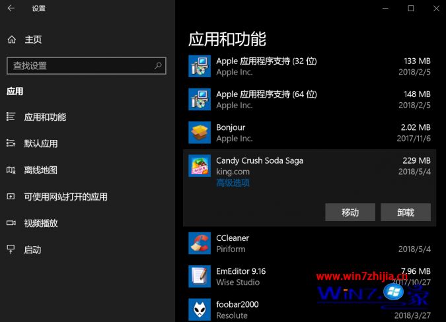
Task: Select the Bonjour name text
Action: click(x=231, y=127)
